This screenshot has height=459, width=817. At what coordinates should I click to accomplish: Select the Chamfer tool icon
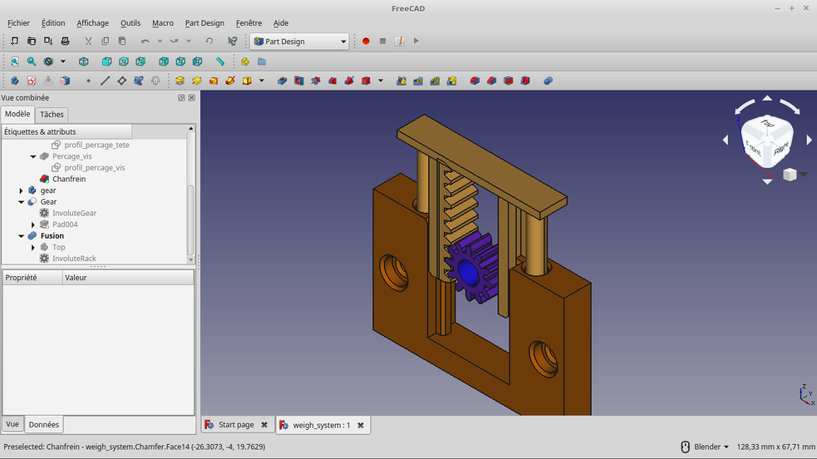(x=492, y=81)
